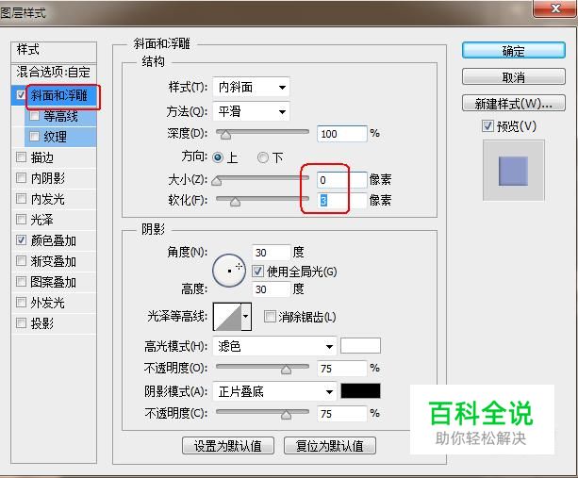Enable the 图案叠加 checkbox
Viewport: 578px width, 478px height.
tap(21, 282)
